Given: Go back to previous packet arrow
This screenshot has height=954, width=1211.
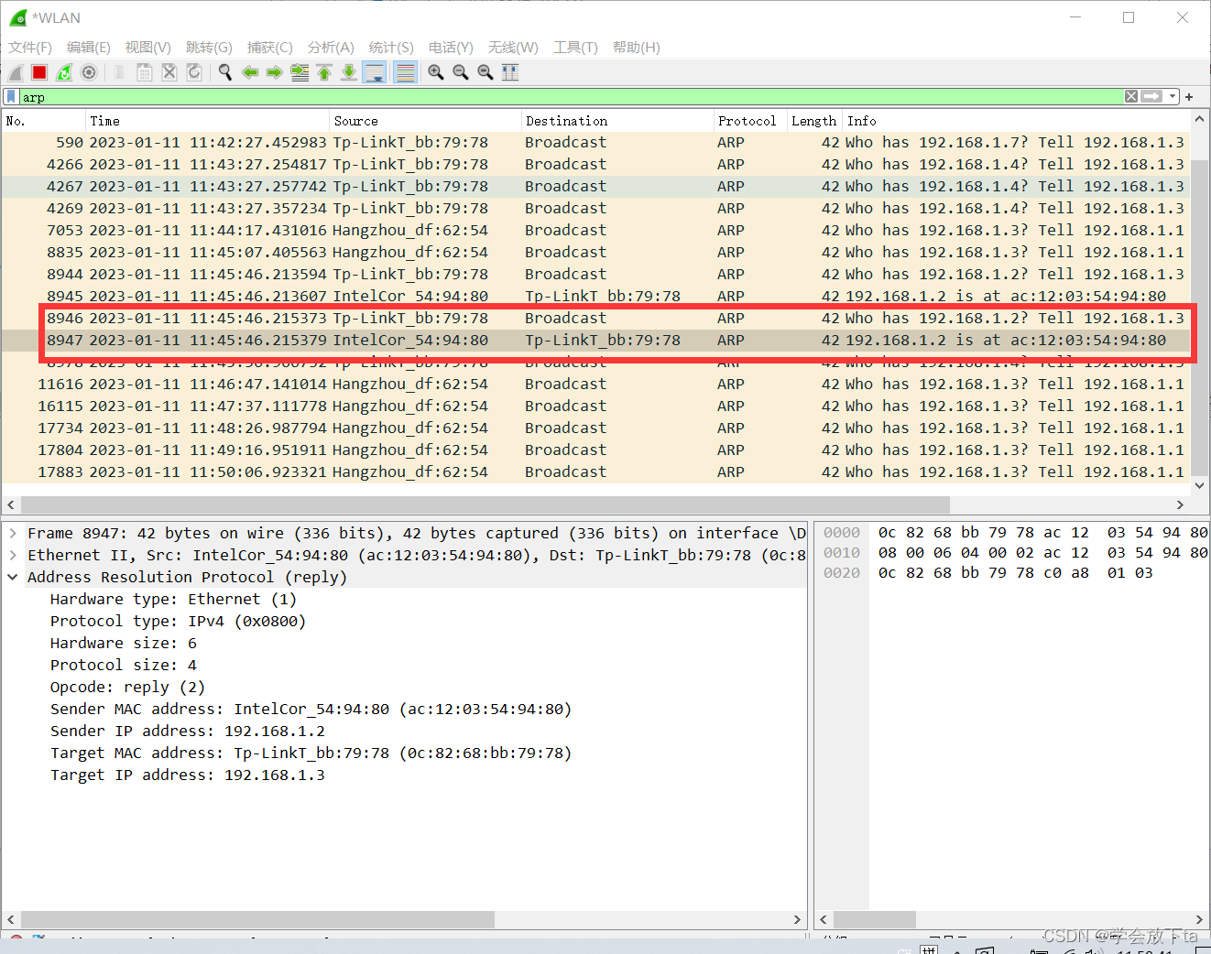Looking at the screenshot, I should [x=250, y=72].
